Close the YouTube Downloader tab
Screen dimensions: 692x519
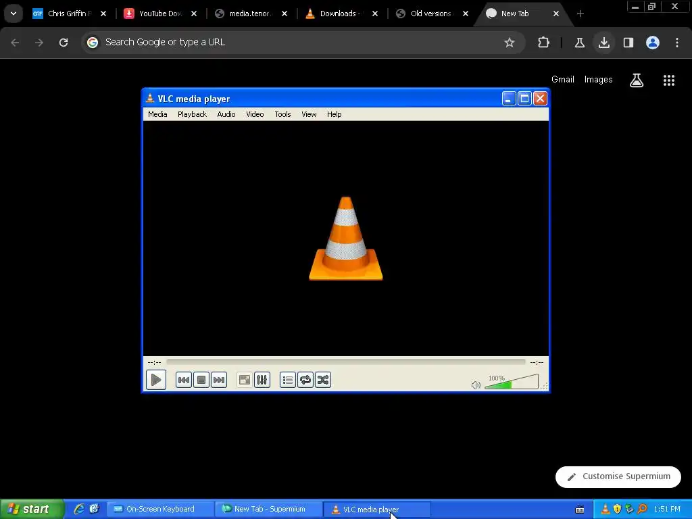click(194, 14)
